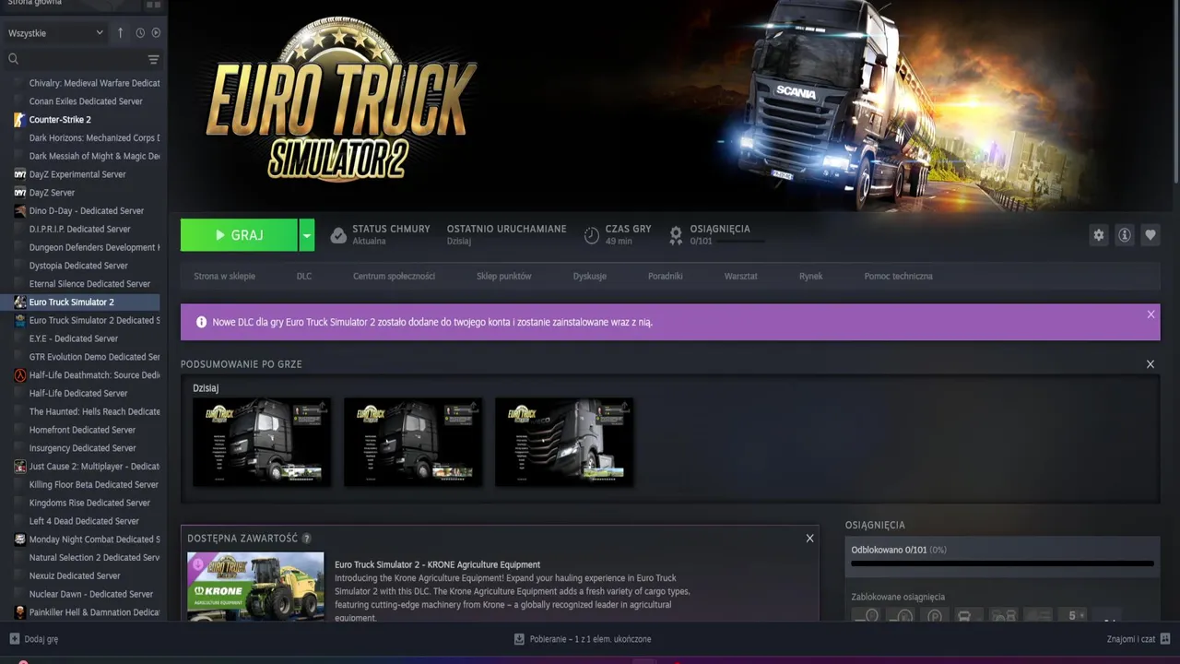
Task: Dismiss purple new DLC notification banner
Action: click(x=1150, y=314)
